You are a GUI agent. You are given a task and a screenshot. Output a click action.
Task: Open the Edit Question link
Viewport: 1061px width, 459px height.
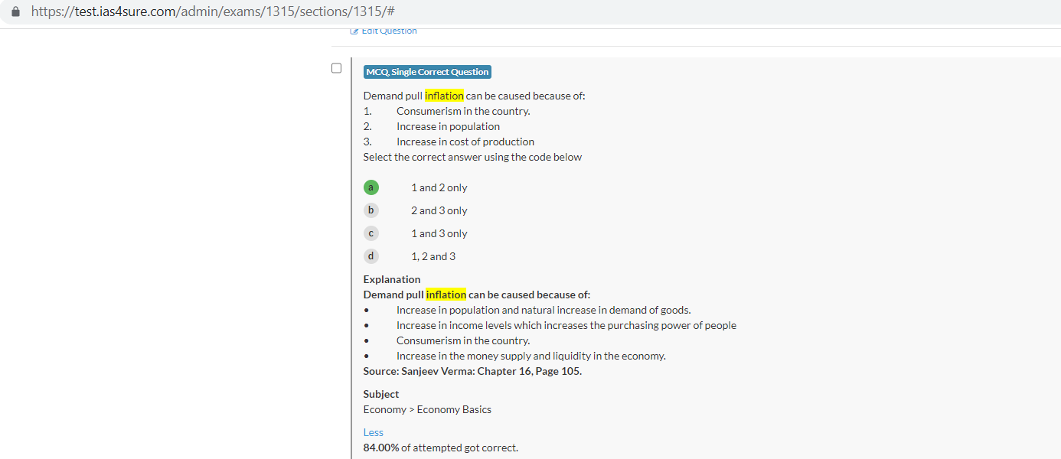(x=388, y=31)
